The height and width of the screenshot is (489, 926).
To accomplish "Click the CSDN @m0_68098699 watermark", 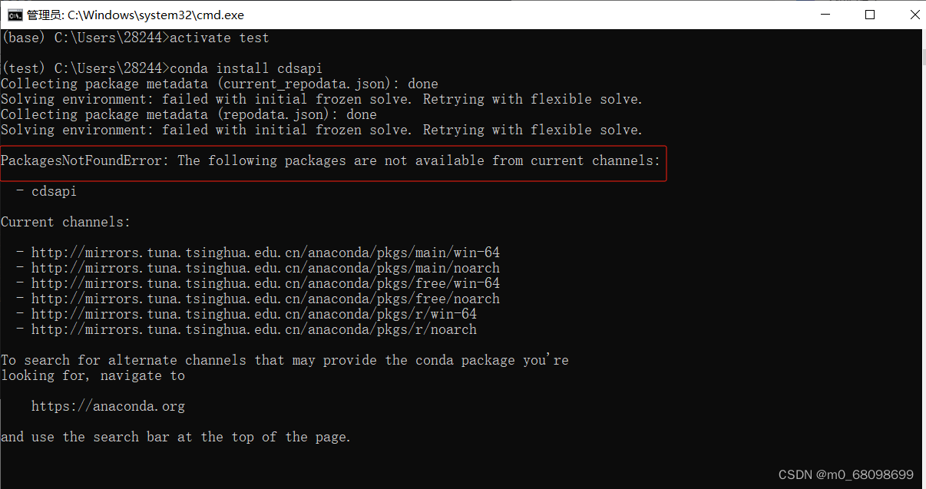I will point(845,474).
